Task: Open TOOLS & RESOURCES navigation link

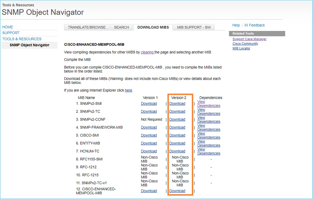Action: pyautogui.click(x=22, y=39)
